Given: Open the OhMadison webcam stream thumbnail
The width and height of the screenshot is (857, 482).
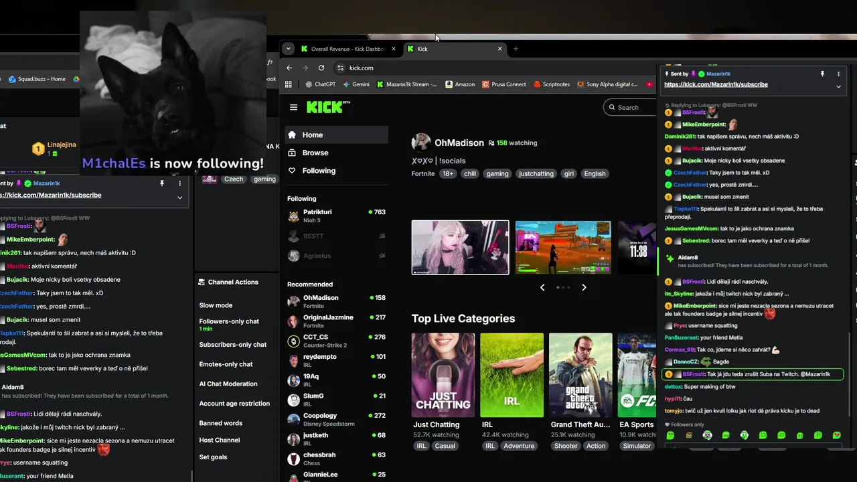Looking at the screenshot, I should pos(460,247).
